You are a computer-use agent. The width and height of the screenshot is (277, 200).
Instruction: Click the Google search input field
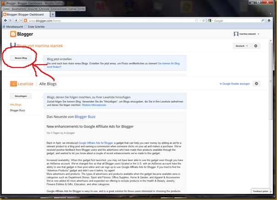point(237,21)
